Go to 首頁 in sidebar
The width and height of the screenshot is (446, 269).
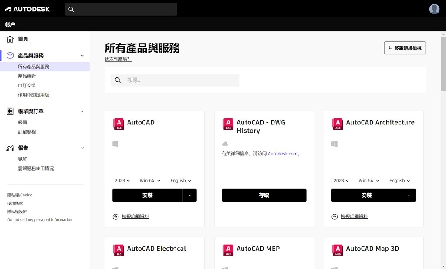tap(23, 39)
